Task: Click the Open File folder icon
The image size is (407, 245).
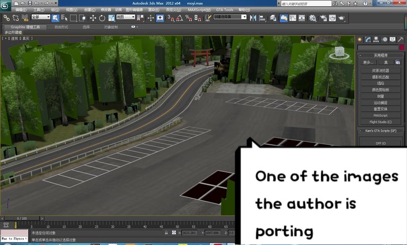Action: point(23,4)
